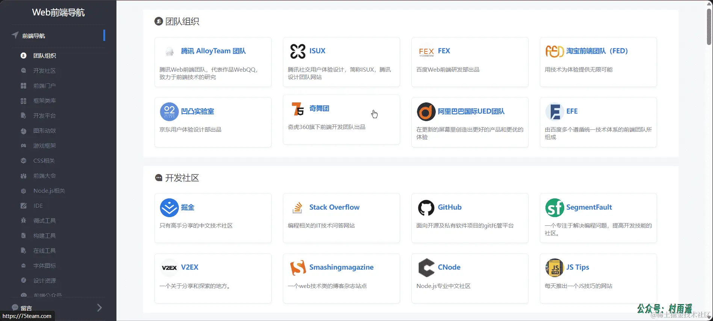The height and width of the screenshot is (321, 713).
Task: Click the 掘金 blue circle logo
Action: [x=169, y=208]
